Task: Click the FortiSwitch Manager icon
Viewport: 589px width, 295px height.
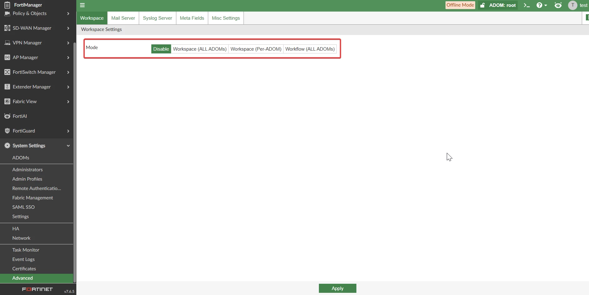Action: pyautogui.click(x=7, y=72)
